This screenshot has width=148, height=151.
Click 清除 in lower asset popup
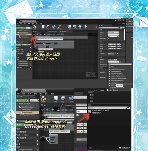pyautogui.click(x=91, y=101)
